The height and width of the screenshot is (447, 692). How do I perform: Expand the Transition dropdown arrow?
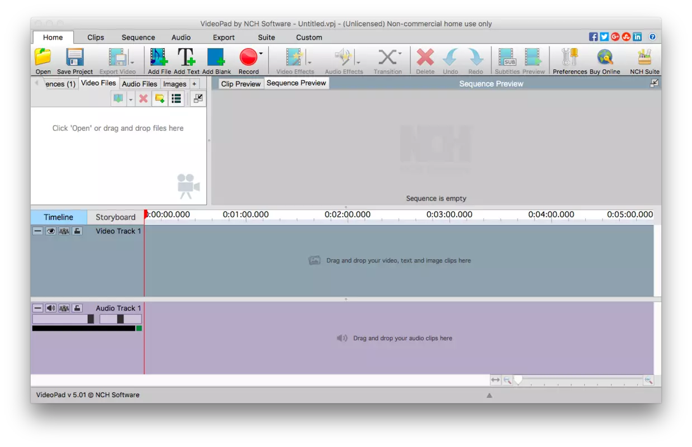click(x=400, y=54)
